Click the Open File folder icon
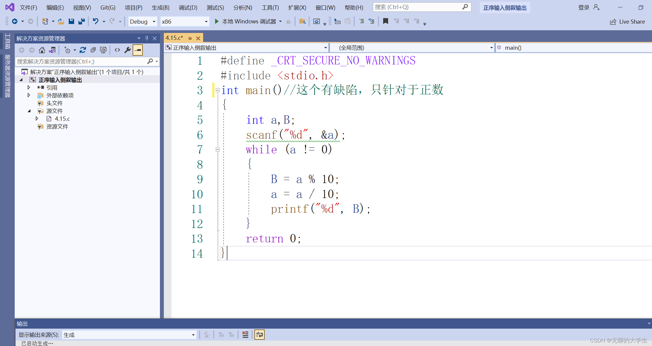Screen dimensions: 652x346 coord(61,21)
